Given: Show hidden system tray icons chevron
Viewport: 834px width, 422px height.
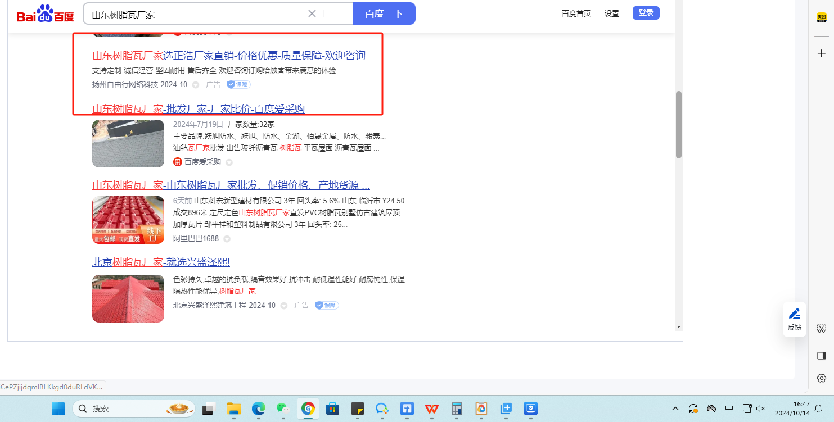Looking at the screenshot, I should [x=675, y=409].
